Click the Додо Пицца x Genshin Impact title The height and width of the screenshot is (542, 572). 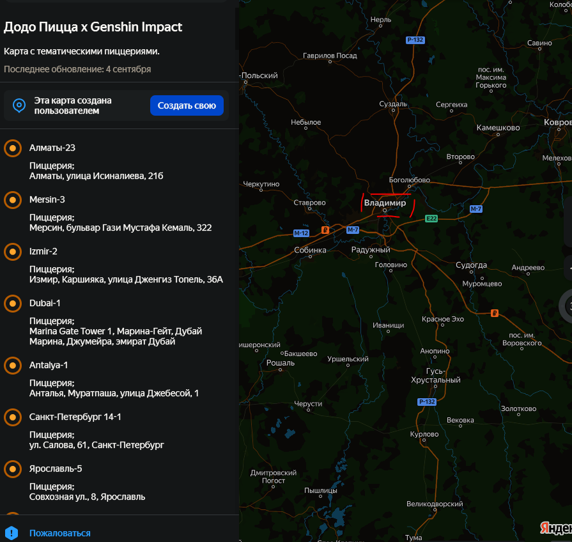pos(93,27)
